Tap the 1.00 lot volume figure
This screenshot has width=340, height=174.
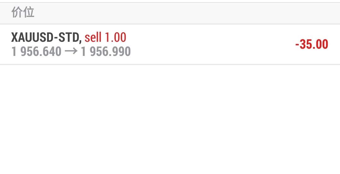tap(115, 37)
